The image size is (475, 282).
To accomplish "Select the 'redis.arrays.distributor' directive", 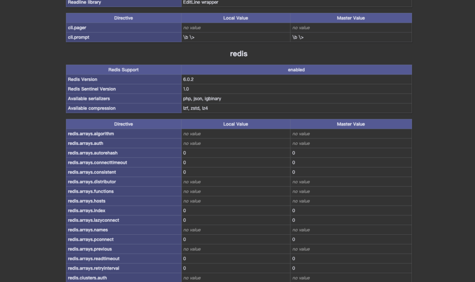I will [x=92, y=182].
